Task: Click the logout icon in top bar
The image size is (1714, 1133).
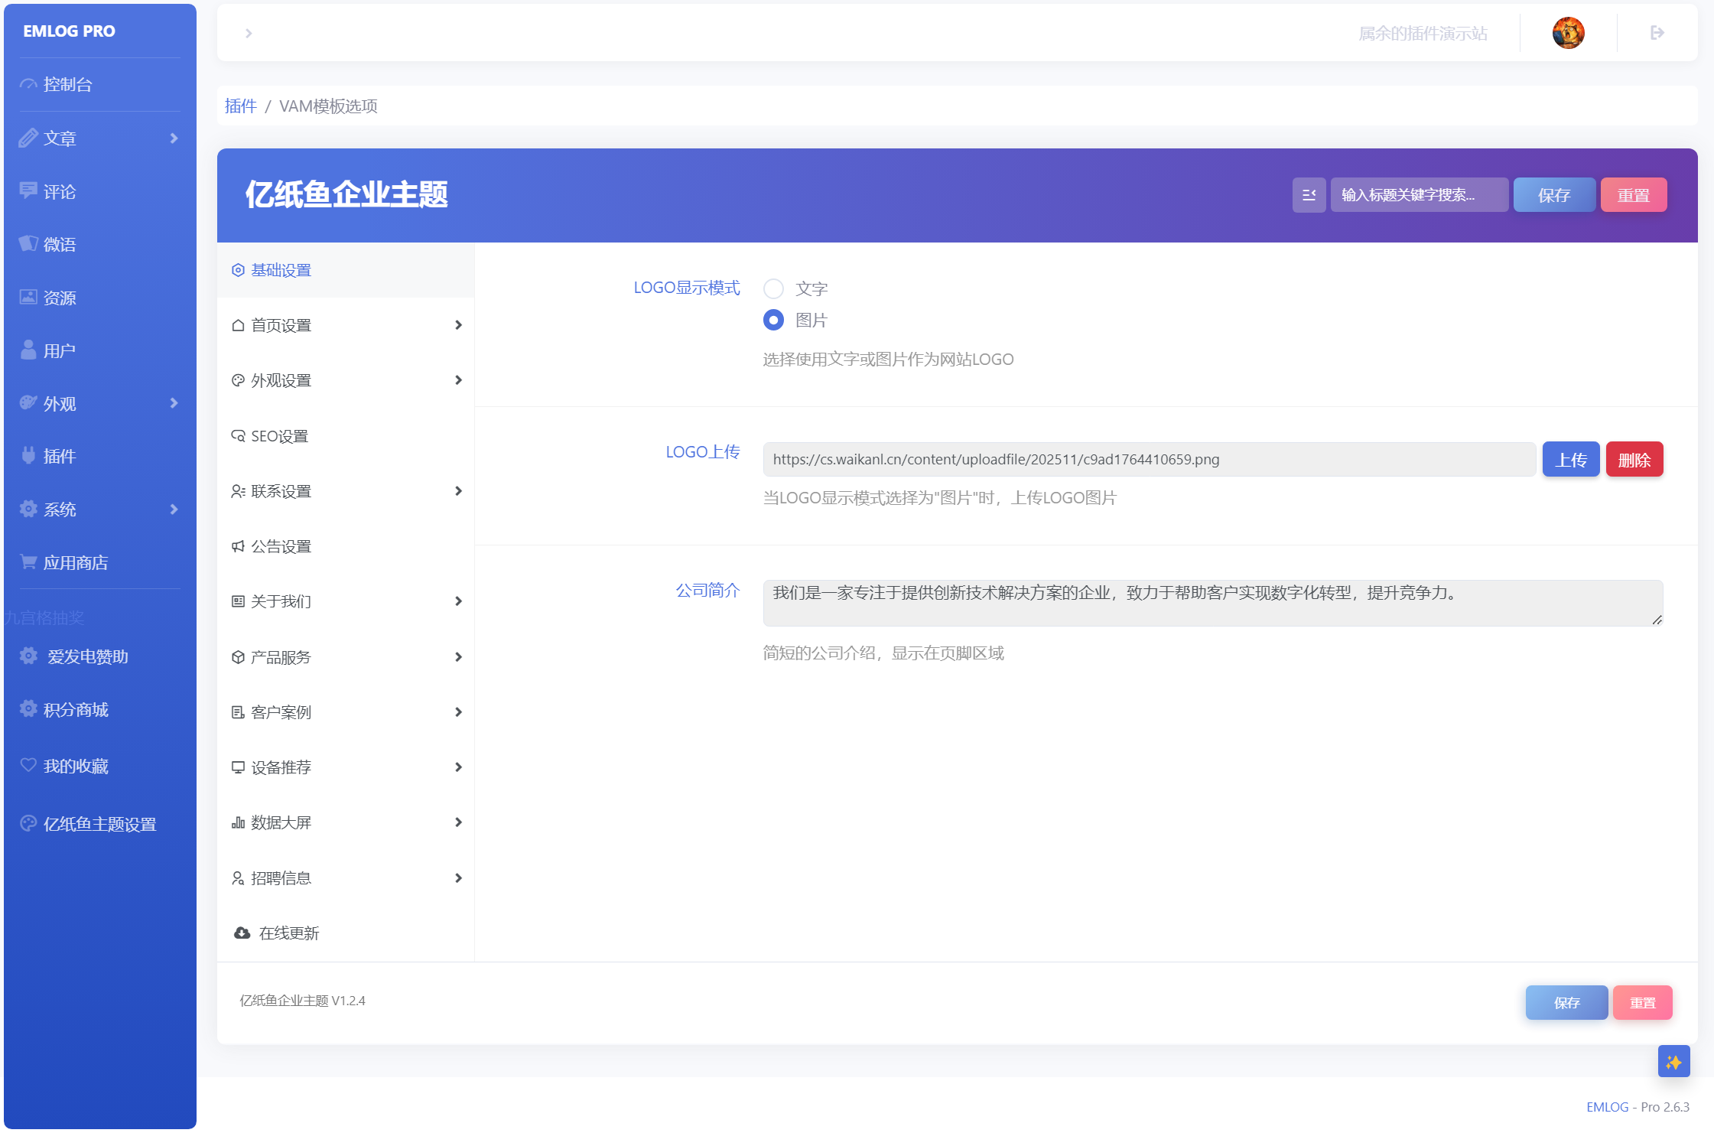Action: coord(1657,33)
